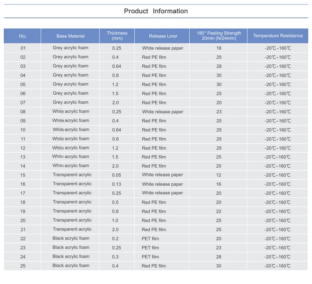
Task: Click the "180° Peeling Strength" column header
Action: 218,36
